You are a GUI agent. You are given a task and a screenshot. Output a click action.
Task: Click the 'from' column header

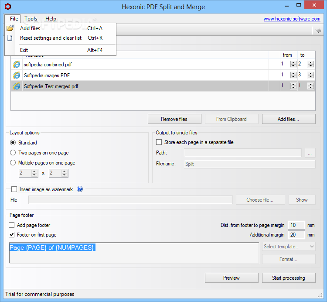[287, 55]
